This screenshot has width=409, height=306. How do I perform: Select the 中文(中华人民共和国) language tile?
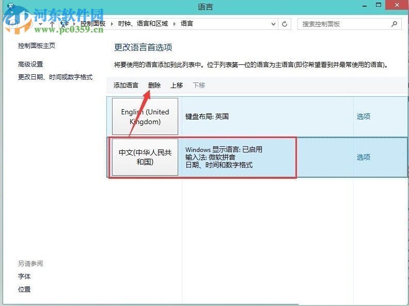coord(145,157)
